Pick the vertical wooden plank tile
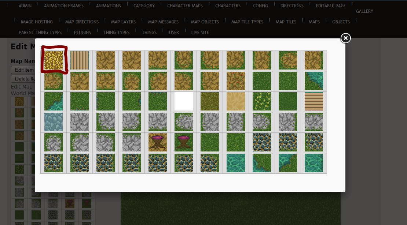The width and height of the screenshot is (407, 225). [x=80, y=60]
